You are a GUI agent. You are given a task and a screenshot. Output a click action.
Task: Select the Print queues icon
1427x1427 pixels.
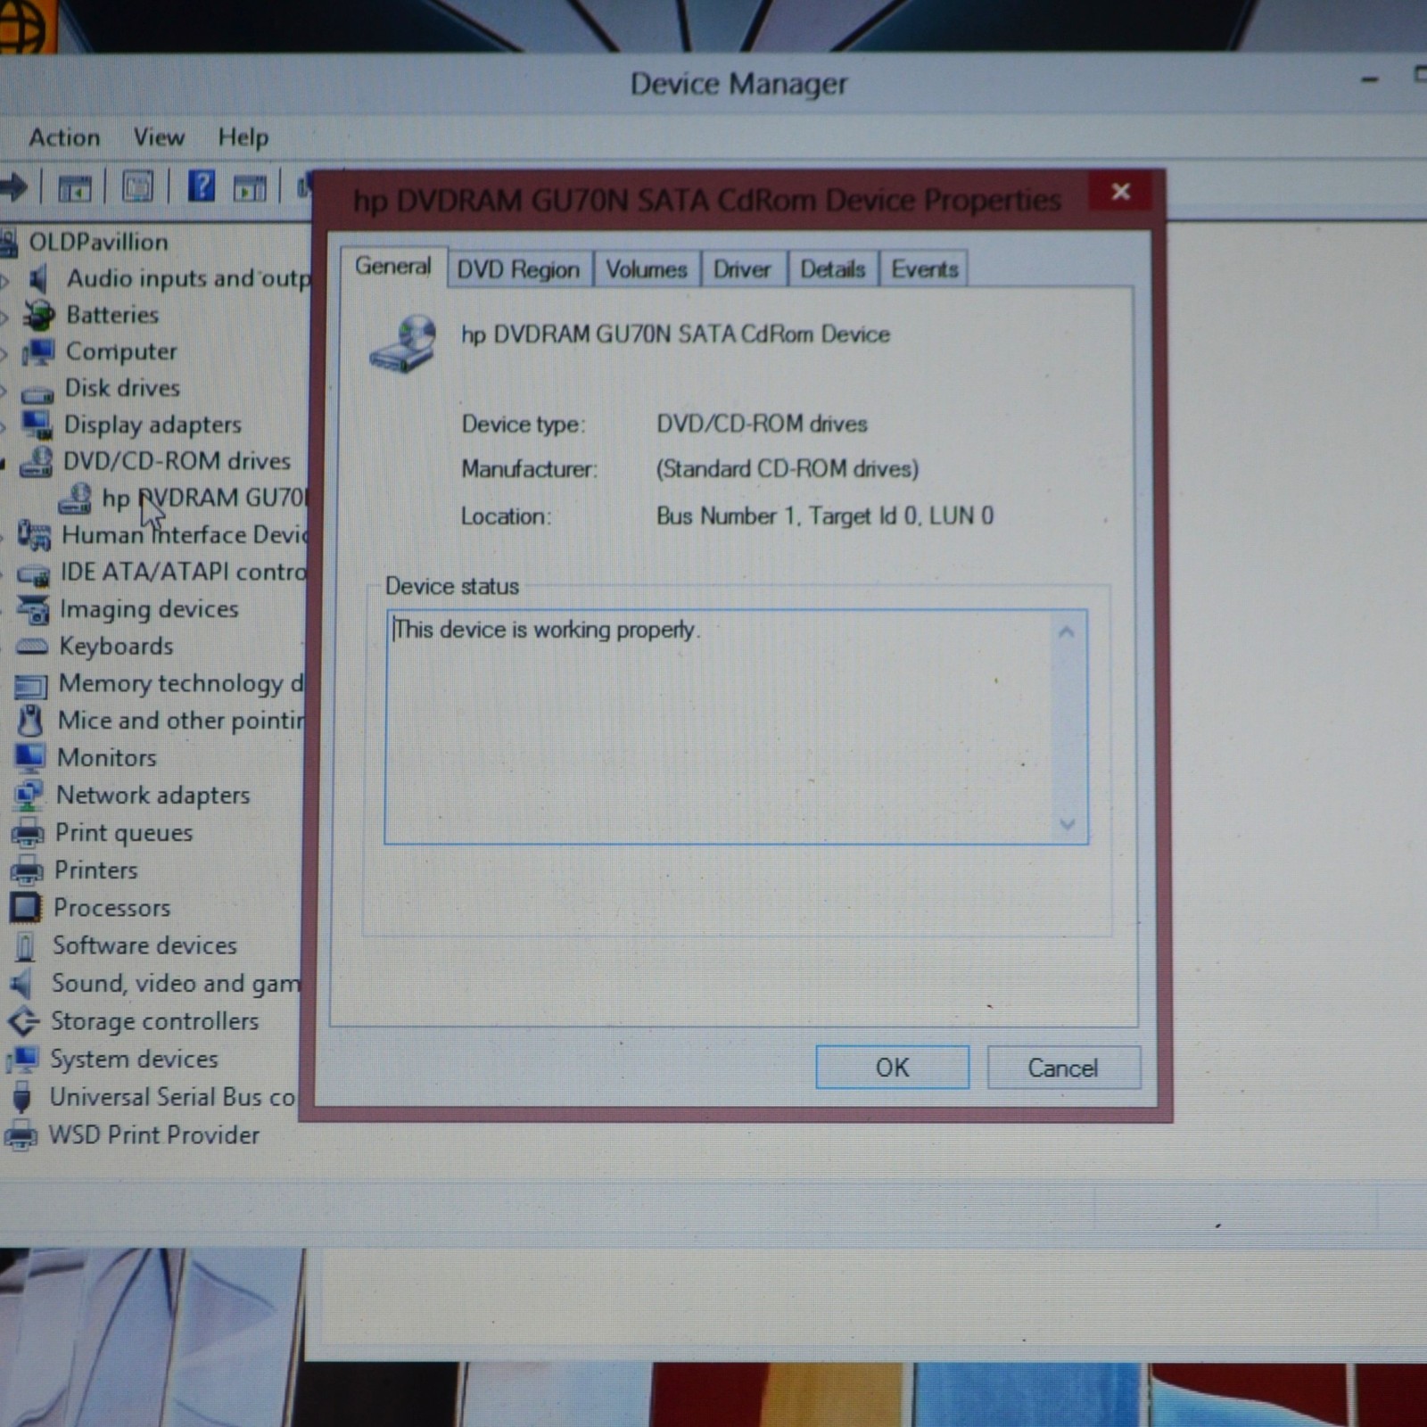tap(28, 833)
